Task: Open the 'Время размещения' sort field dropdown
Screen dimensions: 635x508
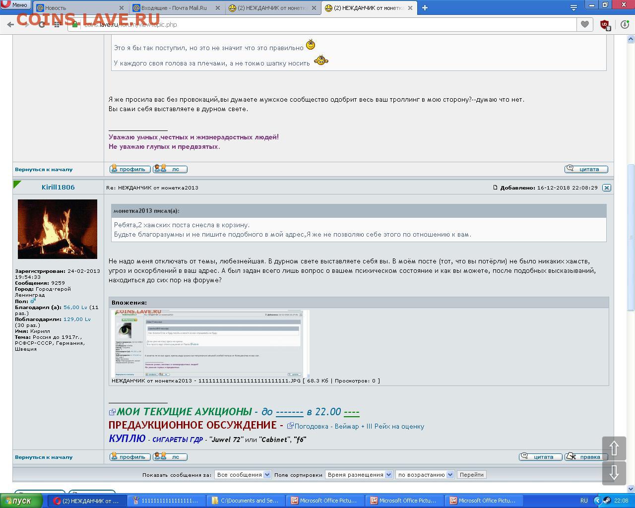Action: coord(359,475)
